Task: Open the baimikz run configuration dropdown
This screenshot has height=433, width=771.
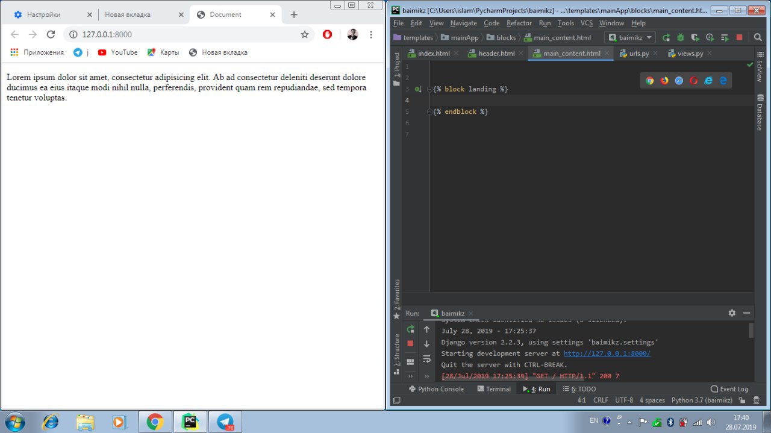Action: [x=631, y=37]
